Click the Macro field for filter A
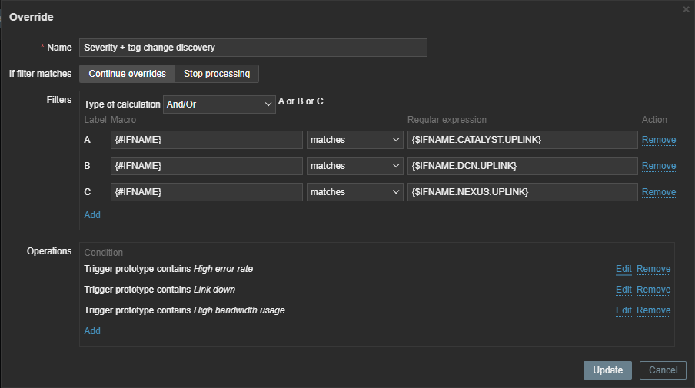 (207, 140)
